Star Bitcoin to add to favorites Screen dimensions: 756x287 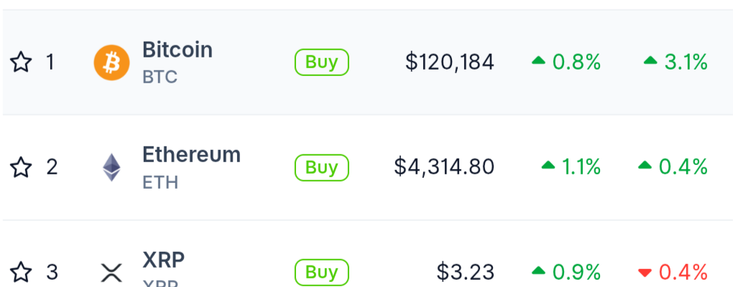point(21,62)
